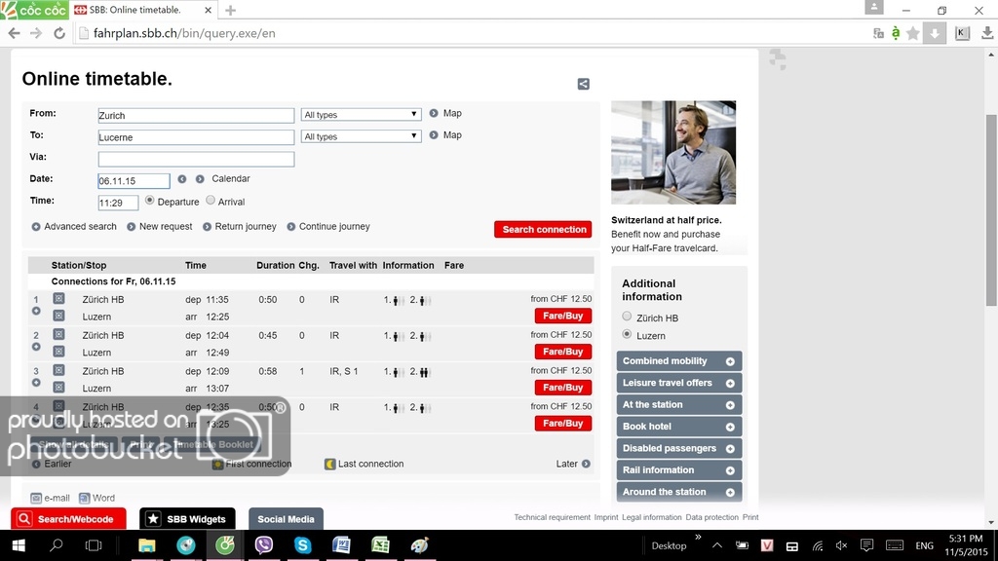
Task: Open Excel from the taskbar
Action: pos(380,545)
